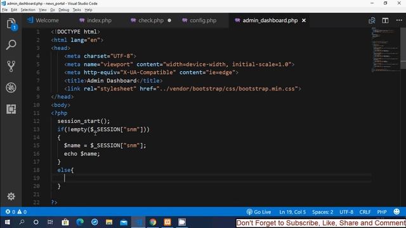Open the Tasks menu
The width and height of the screenshot is (406, 228).
point(77,10)
